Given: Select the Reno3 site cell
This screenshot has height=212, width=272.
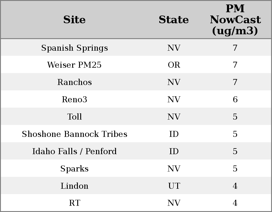Looking at the screenshot, I should [75, 100].
